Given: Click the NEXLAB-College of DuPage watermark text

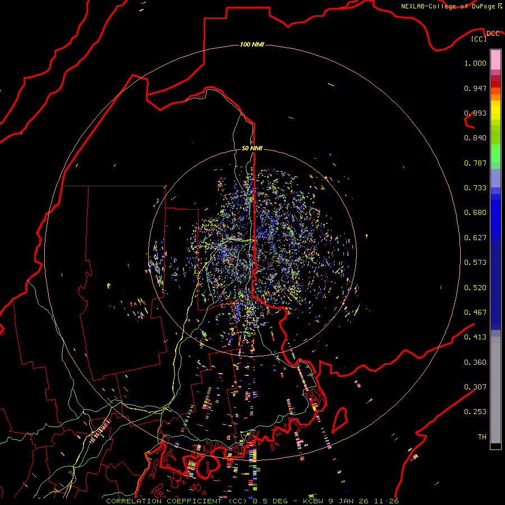Looking at the screenshot, I should click(x=451, y=6).
